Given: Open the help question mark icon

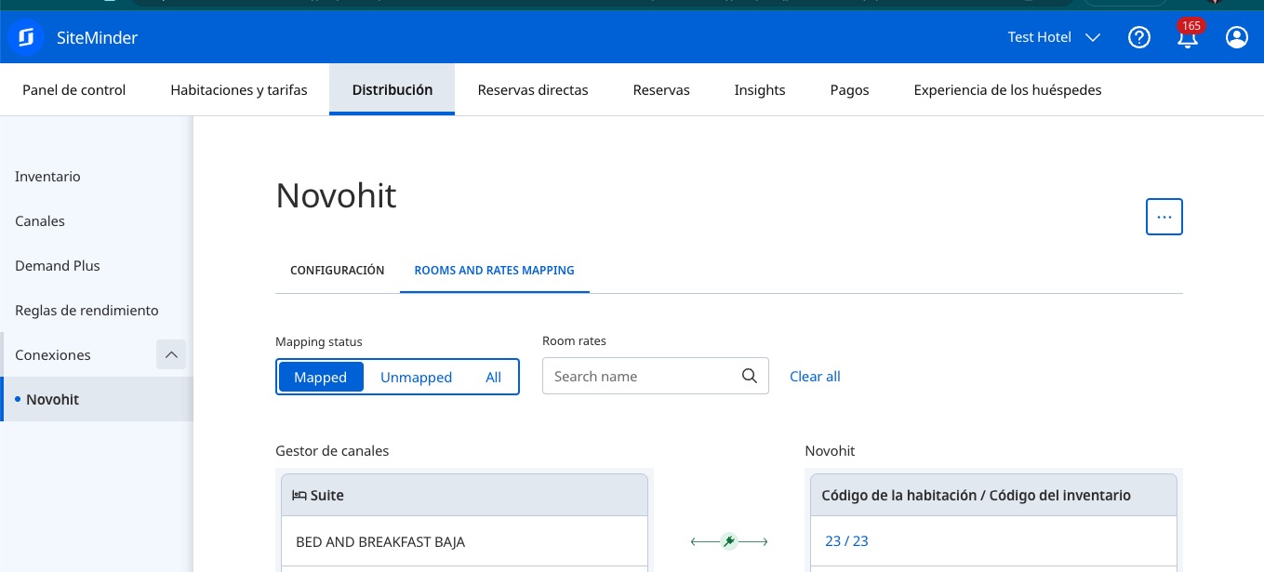Looking at the screenshot, I should pyautogui.click(x=1139, y=37).
